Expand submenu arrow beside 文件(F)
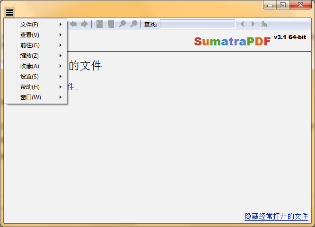Viewport: 315px width, 227px height. (60, 25)
